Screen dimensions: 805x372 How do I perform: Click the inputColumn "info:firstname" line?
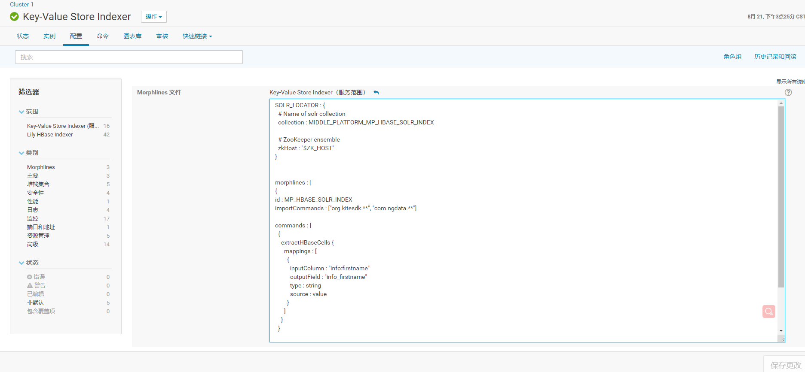pos(330,268)
